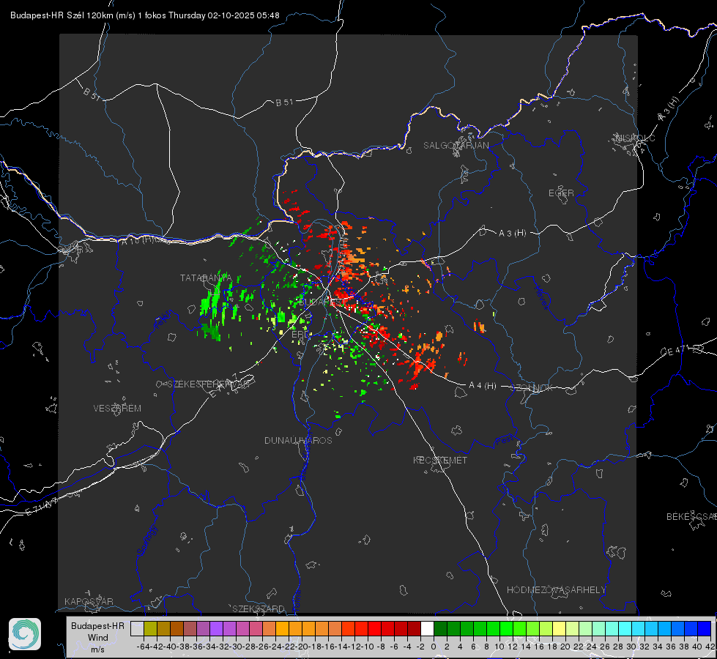Select the TATABANYA city label
The image size is (717, 659).
(x=206, y=278)
